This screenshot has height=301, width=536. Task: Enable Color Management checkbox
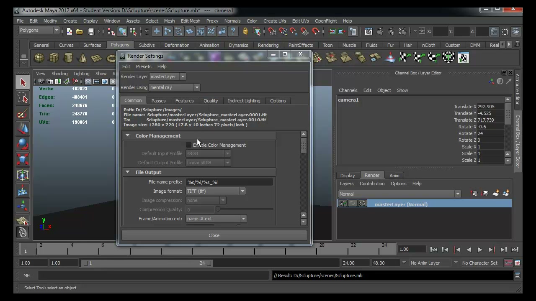pyautogui.click(x=188, y=145)
